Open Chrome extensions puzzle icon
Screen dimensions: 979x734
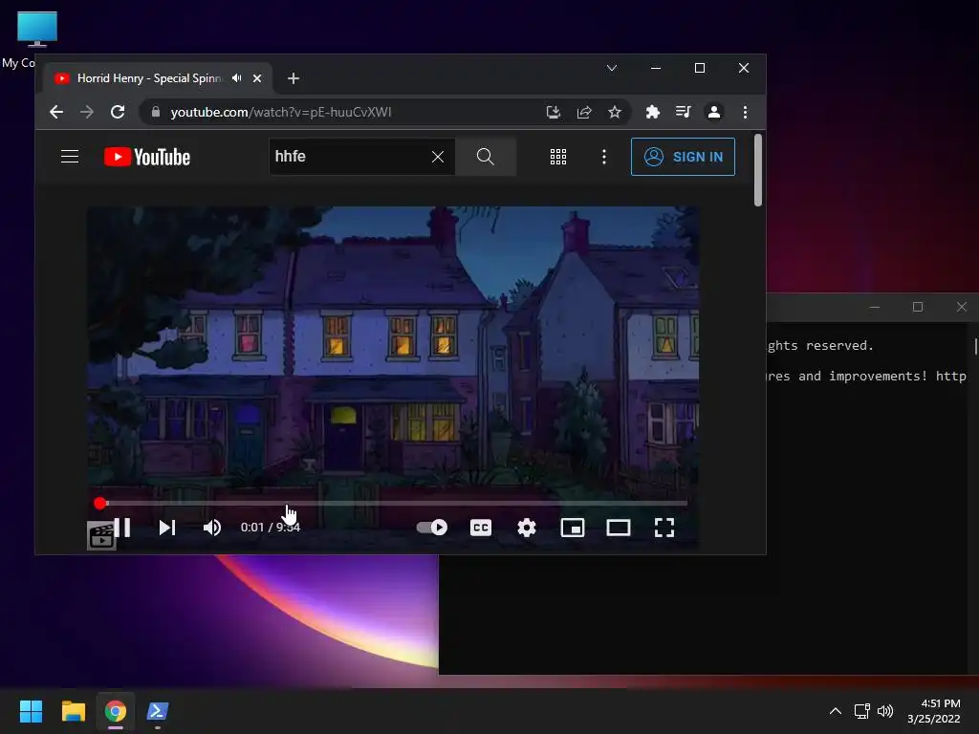[652, 112]
